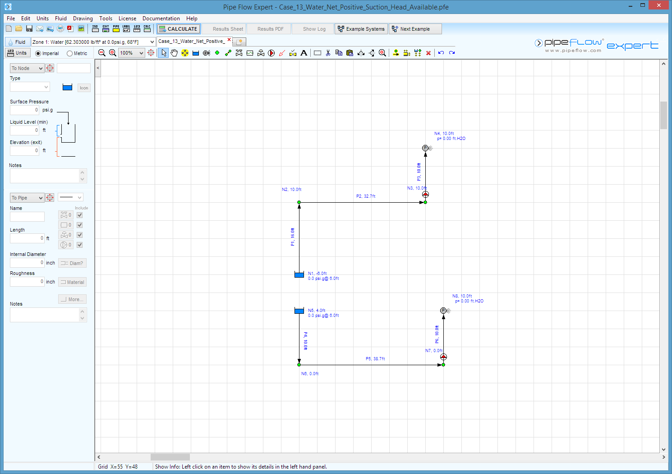Select the Add Demand Pressure tool
This screenshot has width=672, height=474.
207,53
